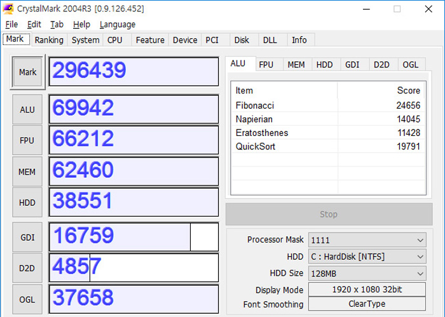Click the MEM score 62460
The width and height of the screenshot is (445, 317).
point(133,172)
